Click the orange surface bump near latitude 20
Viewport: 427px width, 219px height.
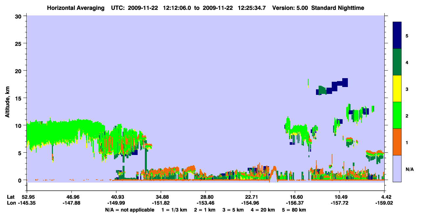(273, 173)
